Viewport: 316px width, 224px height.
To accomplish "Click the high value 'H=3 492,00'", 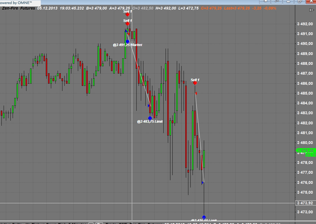I will pos(166,8).
